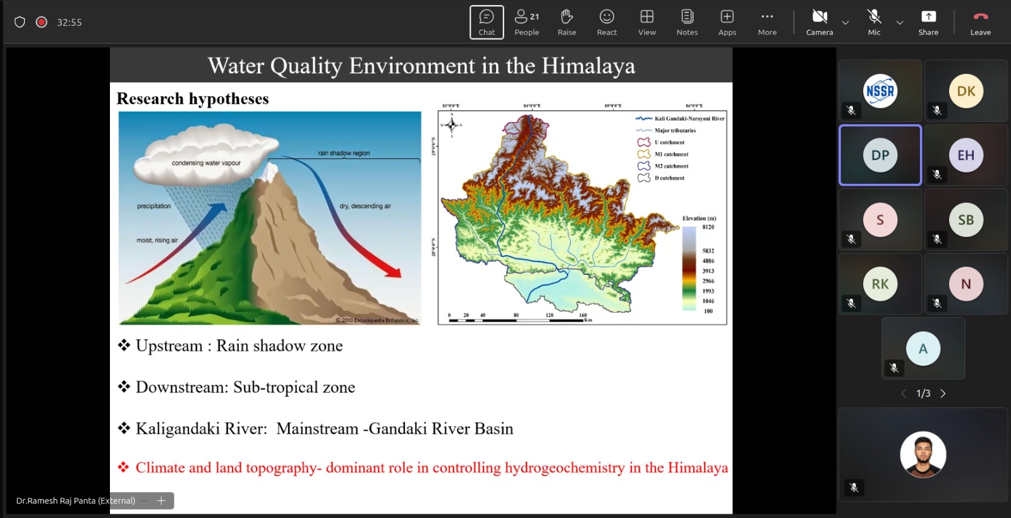Raise your hand in the meeting
The image size is (1011, 518).
tap(567, 22)
